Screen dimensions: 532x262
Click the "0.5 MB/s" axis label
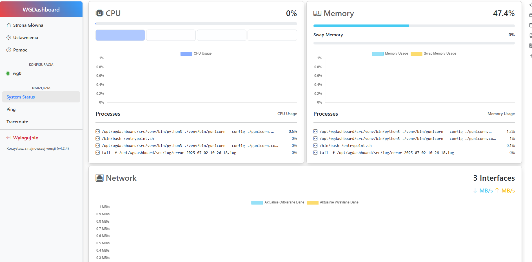click(103, 243)
